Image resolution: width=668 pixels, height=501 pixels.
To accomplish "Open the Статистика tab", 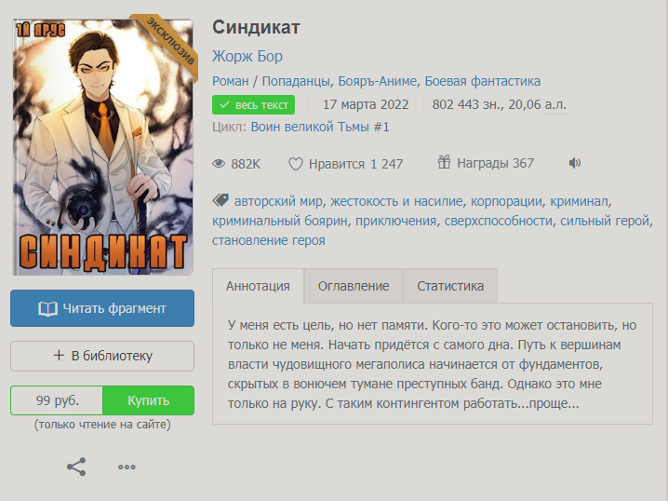I will tap(450, 286).
